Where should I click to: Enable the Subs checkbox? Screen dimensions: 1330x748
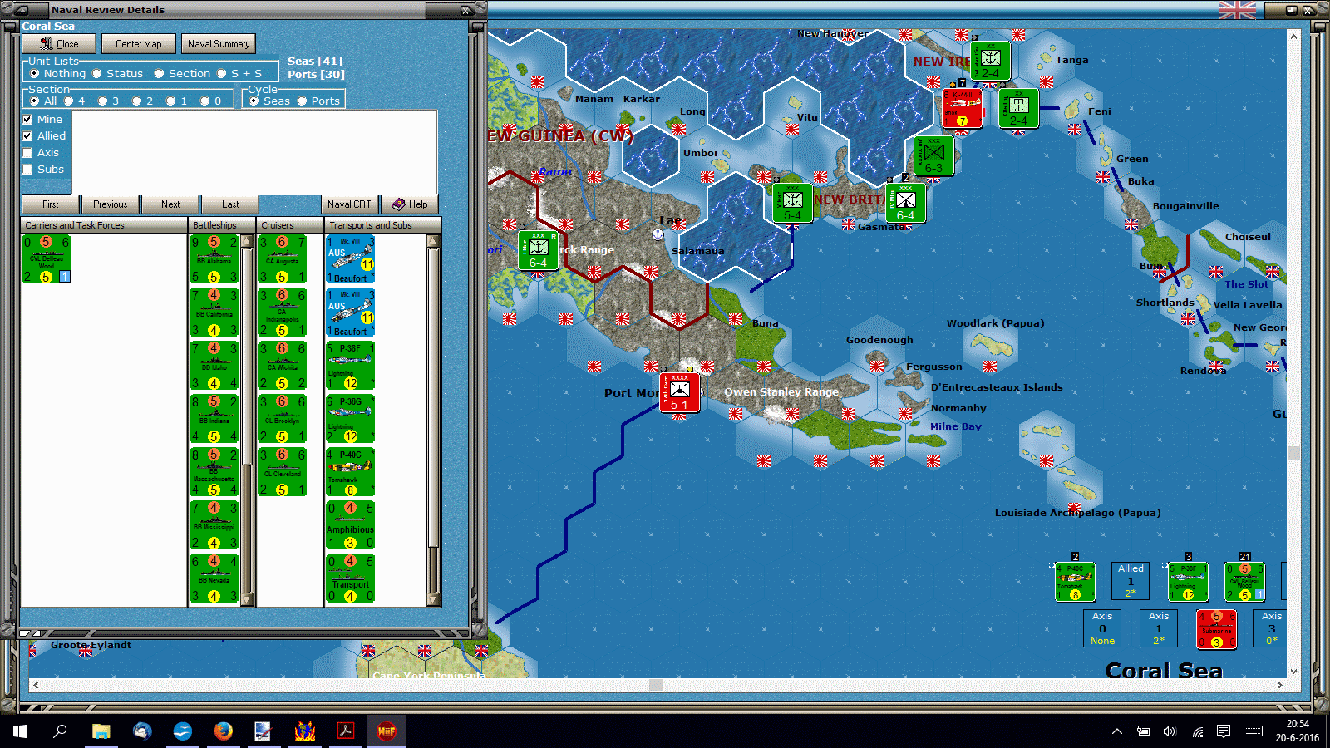pos(27,169)
